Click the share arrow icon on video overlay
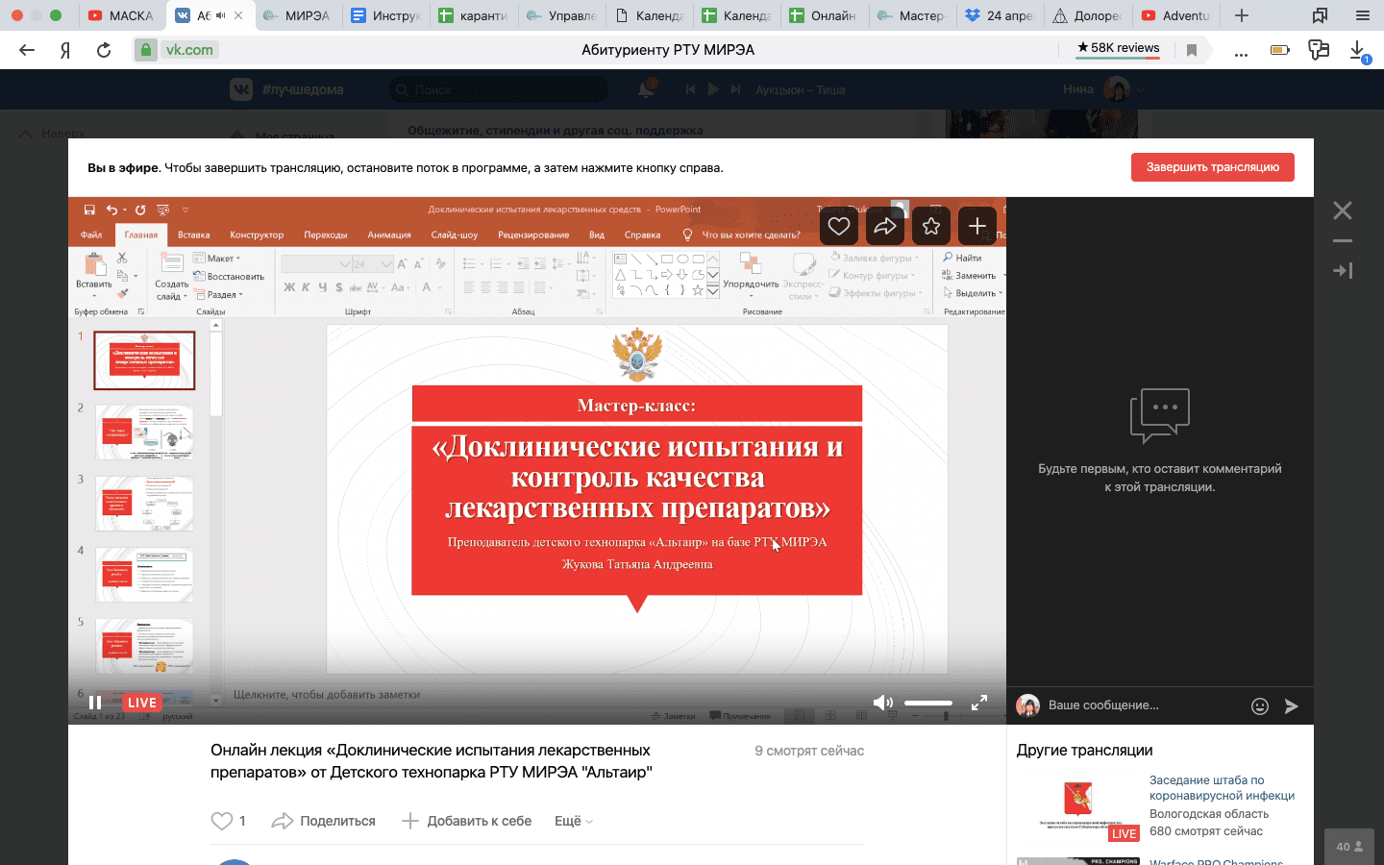The width and height of the screenshot is (1384, 865). 885,226
